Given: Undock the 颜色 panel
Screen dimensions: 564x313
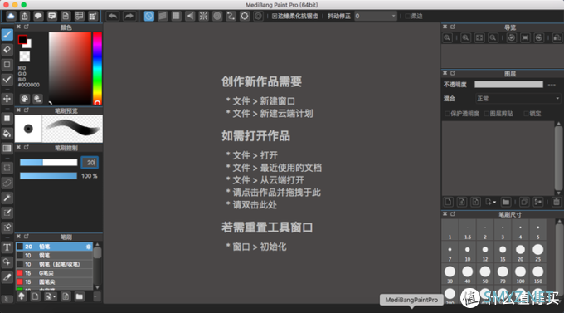Looking at the screenshot, I should [27, 27].
